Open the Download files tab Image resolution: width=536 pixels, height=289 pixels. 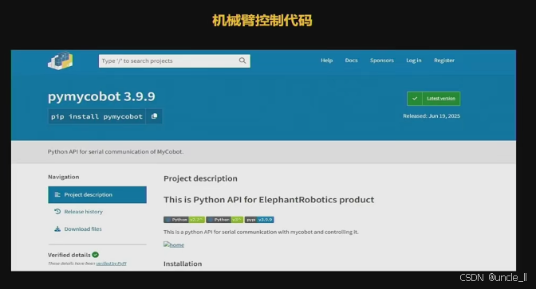[97, 229]
